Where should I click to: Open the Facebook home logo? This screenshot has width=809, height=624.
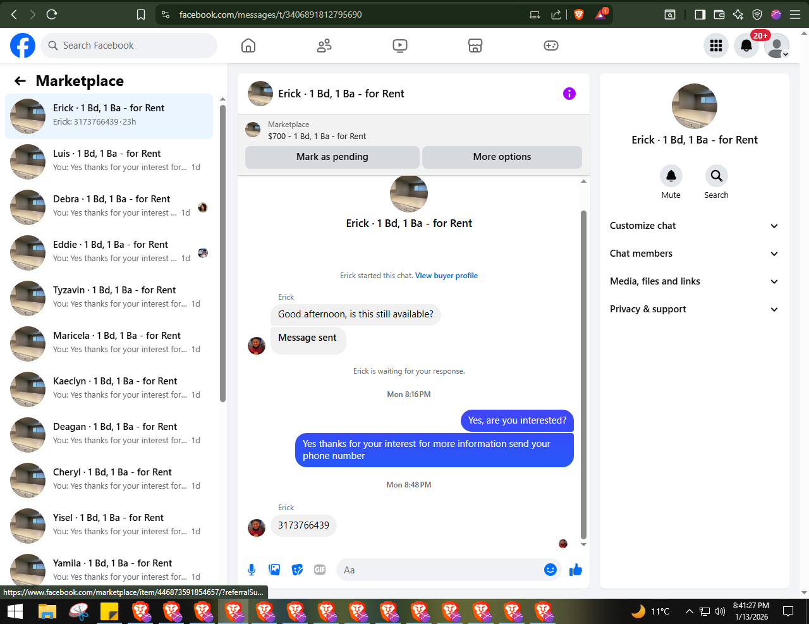23,46
